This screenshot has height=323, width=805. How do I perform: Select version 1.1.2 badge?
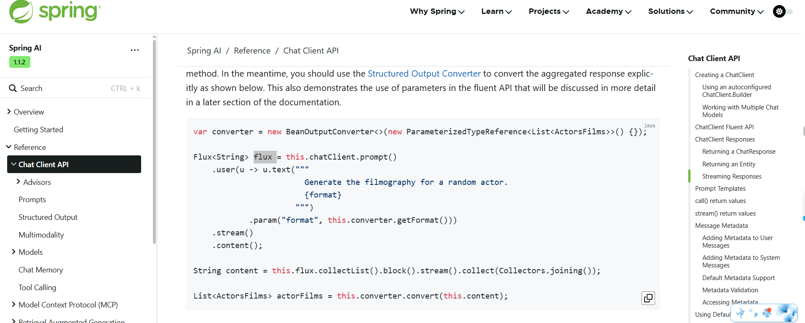tap(20, 62)
